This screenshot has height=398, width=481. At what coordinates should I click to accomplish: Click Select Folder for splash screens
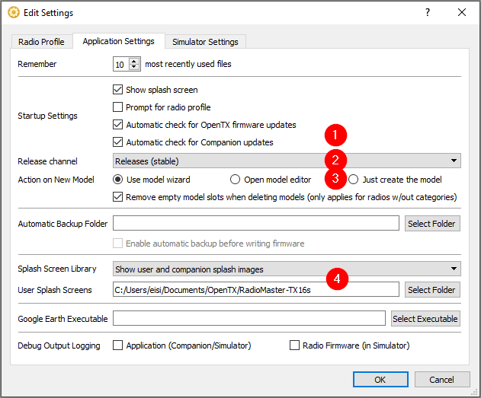tap(432, 290)
